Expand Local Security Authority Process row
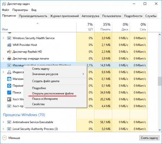The height and width of the screenshot is (144, 162). (4, 129)
